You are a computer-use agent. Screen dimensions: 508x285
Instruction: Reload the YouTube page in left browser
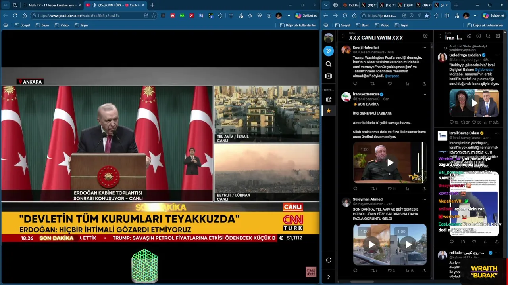[15, 15]
